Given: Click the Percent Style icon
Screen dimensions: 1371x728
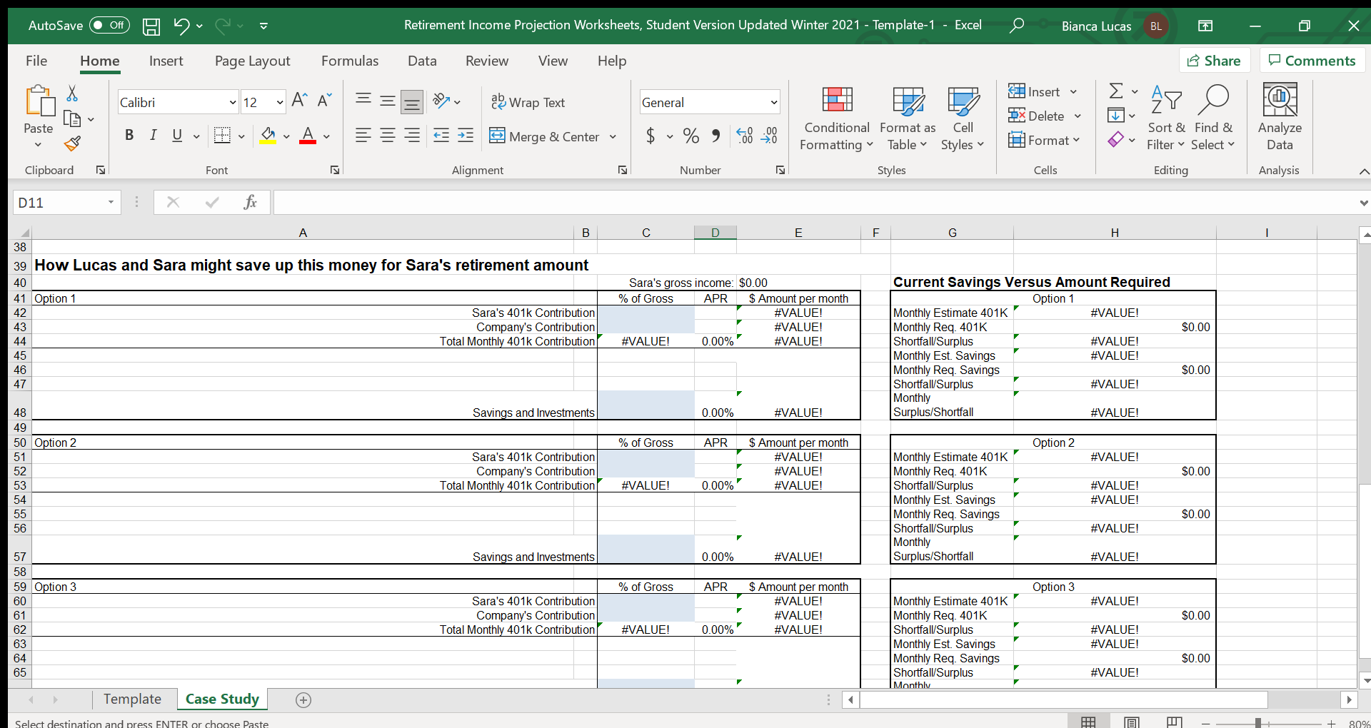Looking at the screenshot, I should [x=690, y=136].
